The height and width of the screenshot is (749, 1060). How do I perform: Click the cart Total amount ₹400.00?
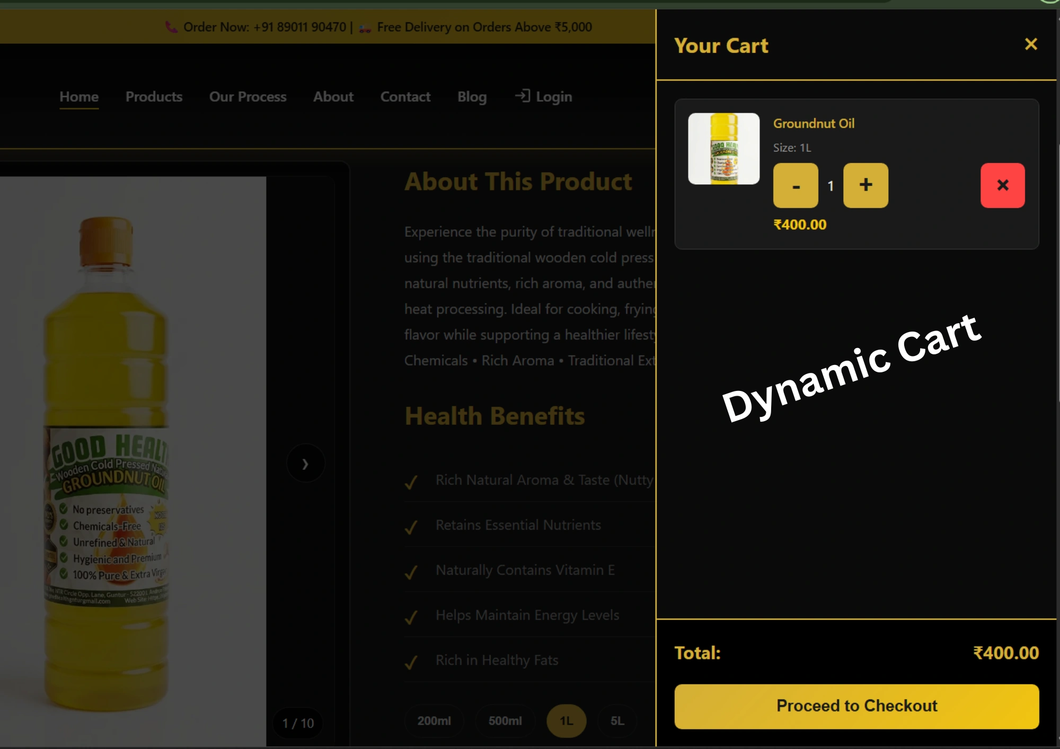pyautogui.click(x=1006, y=653)
